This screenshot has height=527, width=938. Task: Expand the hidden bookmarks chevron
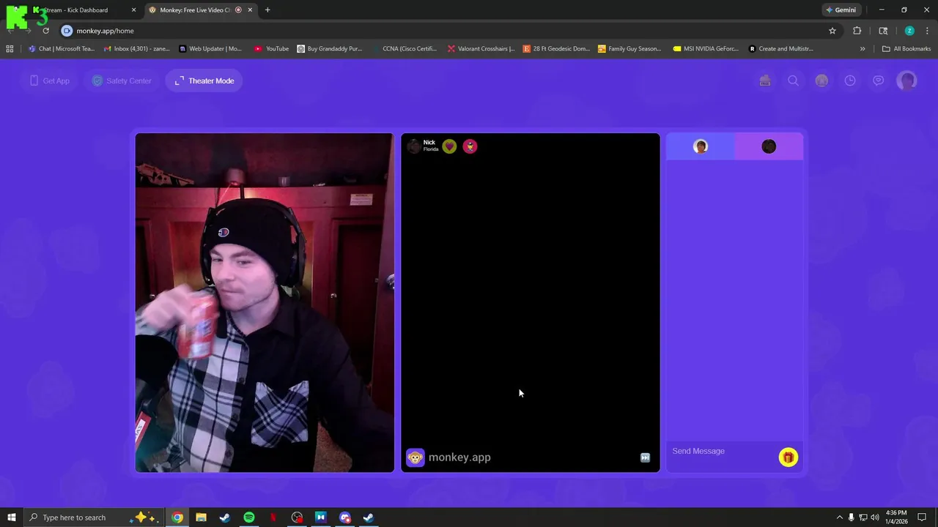coord(863,49)
